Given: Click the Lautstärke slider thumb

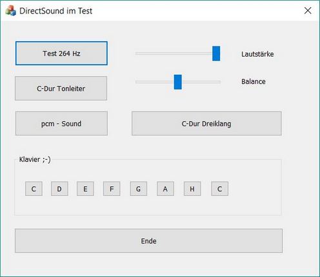Looking at the screenshot, I should coord(216,53).
